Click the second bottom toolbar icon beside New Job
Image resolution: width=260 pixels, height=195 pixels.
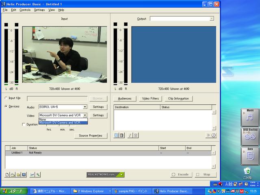point(13,175)
